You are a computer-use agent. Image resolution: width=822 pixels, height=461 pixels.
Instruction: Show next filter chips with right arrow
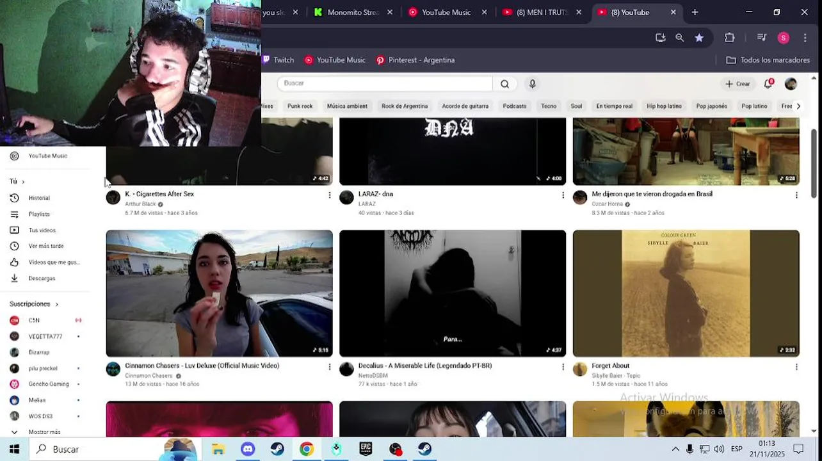[798, 106]
